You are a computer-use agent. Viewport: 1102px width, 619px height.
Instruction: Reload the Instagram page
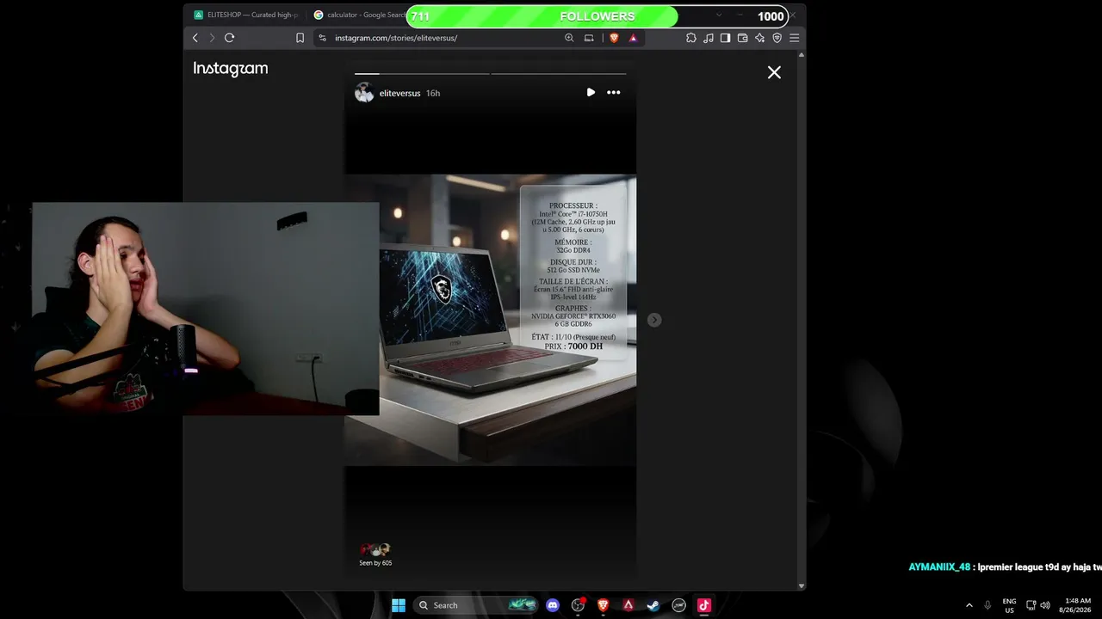pos(230,38)
